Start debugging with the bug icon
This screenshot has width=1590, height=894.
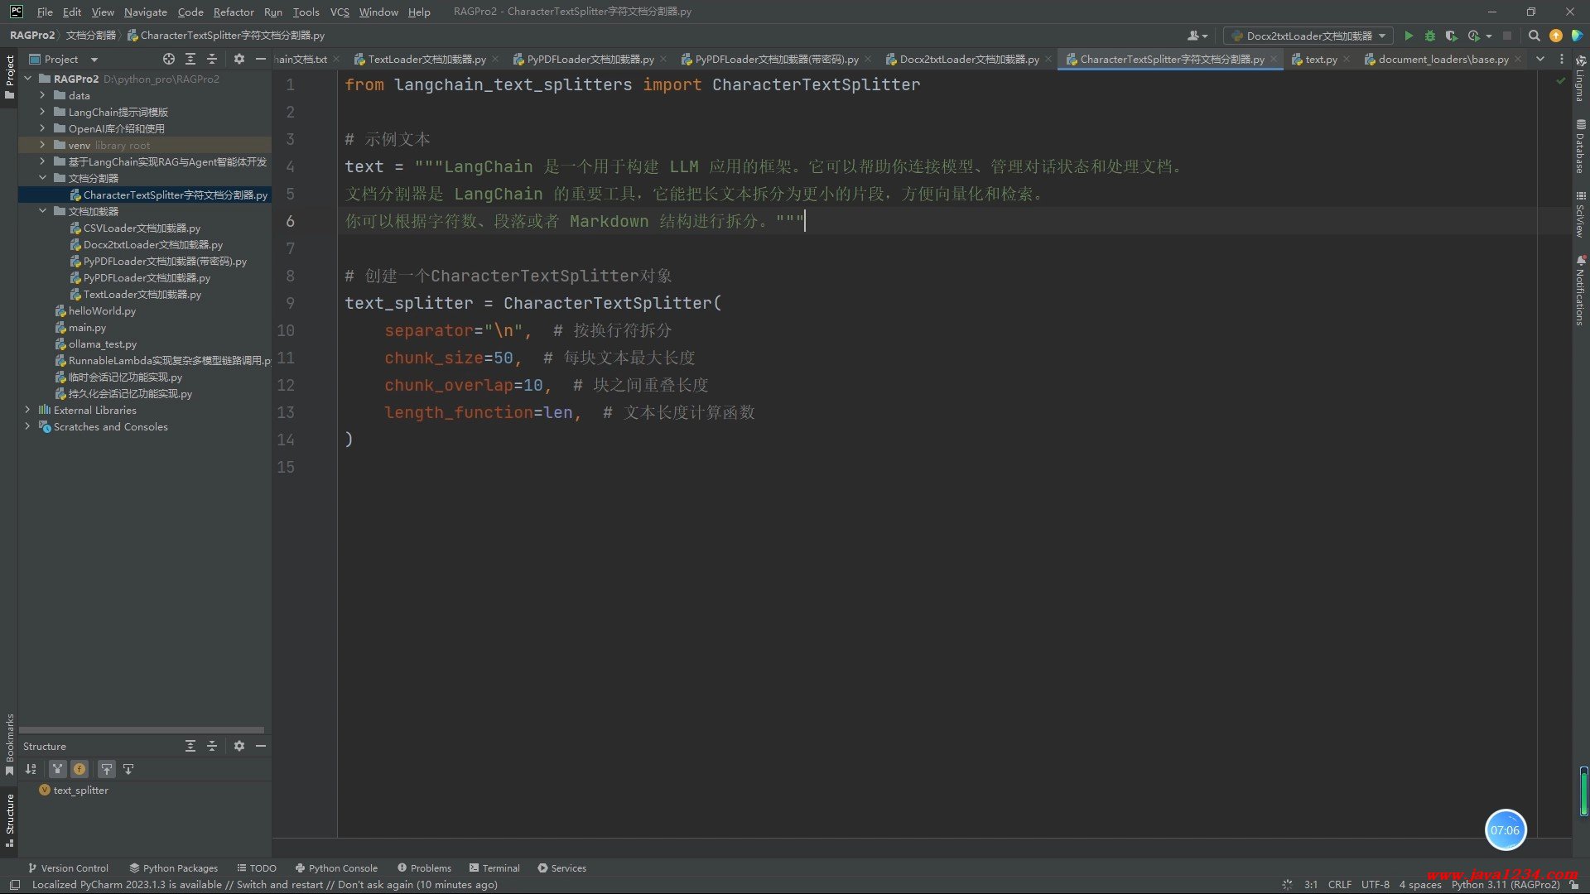[x=1429, y=36]
